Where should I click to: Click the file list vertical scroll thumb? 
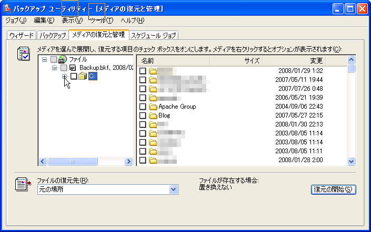point(352,68)
